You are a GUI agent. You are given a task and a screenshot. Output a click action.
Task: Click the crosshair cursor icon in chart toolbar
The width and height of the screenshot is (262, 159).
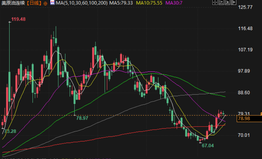[x=215, y=2]
